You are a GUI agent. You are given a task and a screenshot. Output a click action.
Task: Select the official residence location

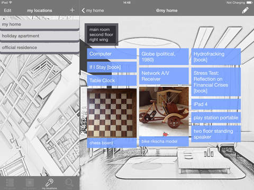(x=40, y=47)
